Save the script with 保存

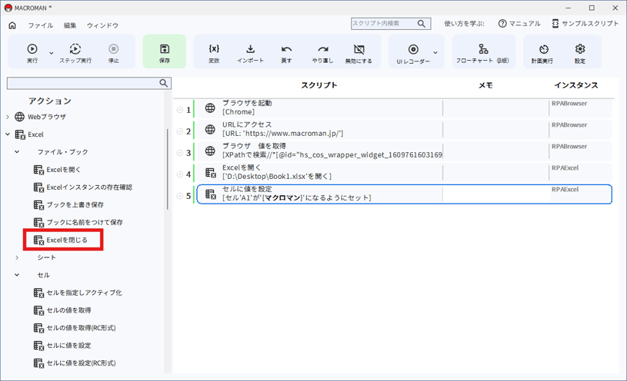(165, 51)
